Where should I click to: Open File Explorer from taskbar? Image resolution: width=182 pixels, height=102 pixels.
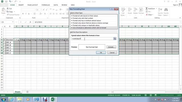coord(20,99)
